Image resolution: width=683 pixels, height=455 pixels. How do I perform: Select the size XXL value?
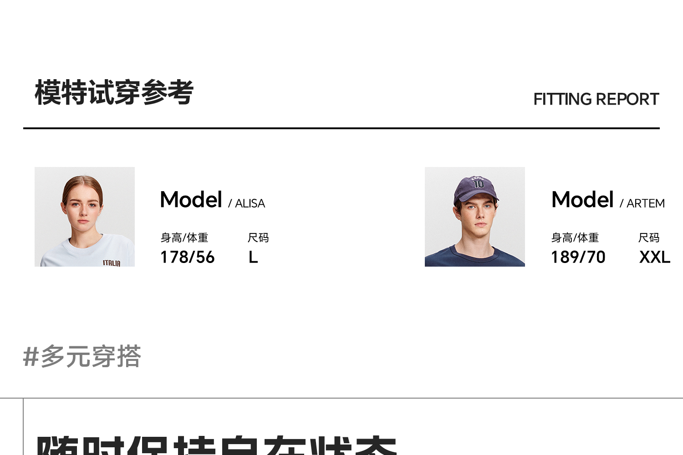[x=654, y=257]
